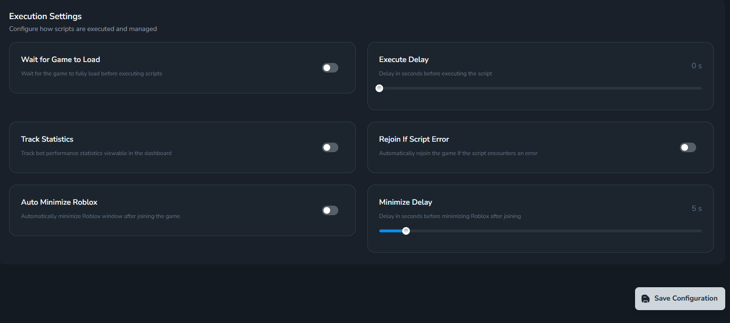Click the save disk icon in Save Configuration
Viewport: 730px width, 323px height.
point(646,298)
